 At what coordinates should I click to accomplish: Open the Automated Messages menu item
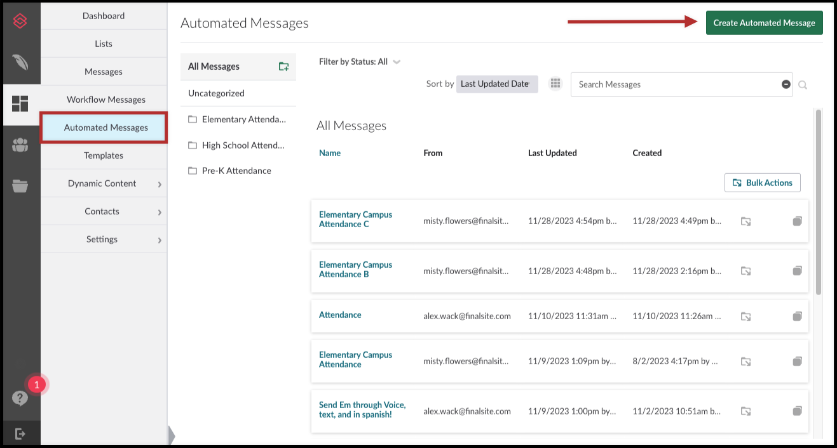(x=104, y=127)
